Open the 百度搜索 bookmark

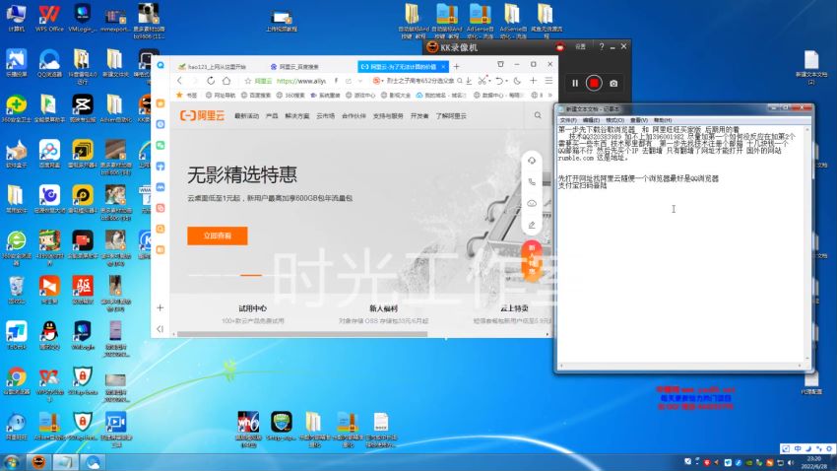tap(256, 95)
